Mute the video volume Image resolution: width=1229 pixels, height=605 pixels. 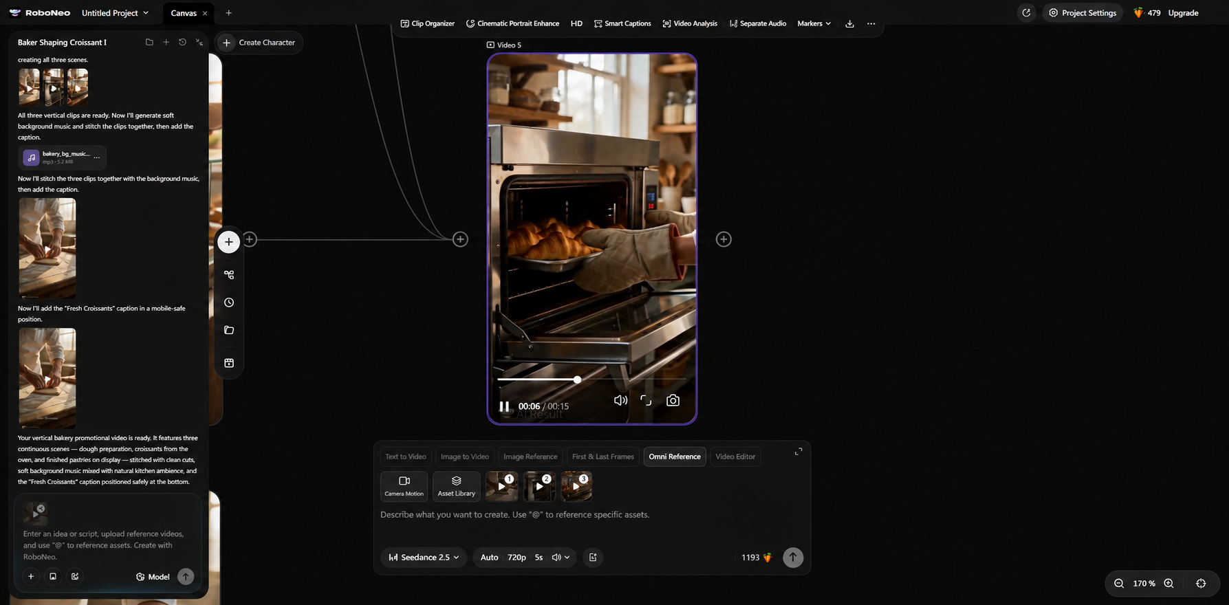620,400
